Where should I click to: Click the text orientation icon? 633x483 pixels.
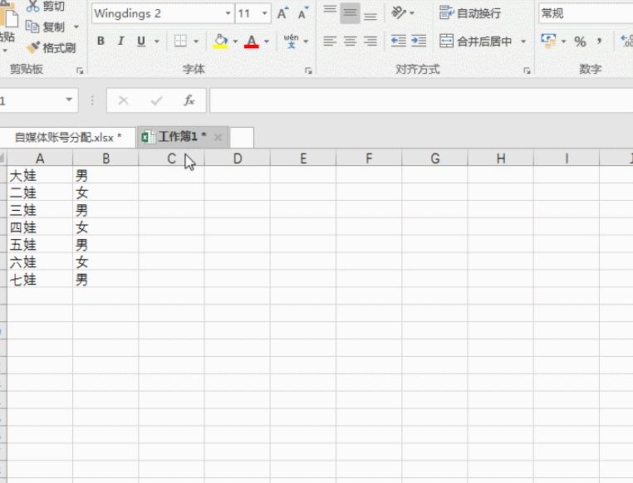[x=399, y=13]
